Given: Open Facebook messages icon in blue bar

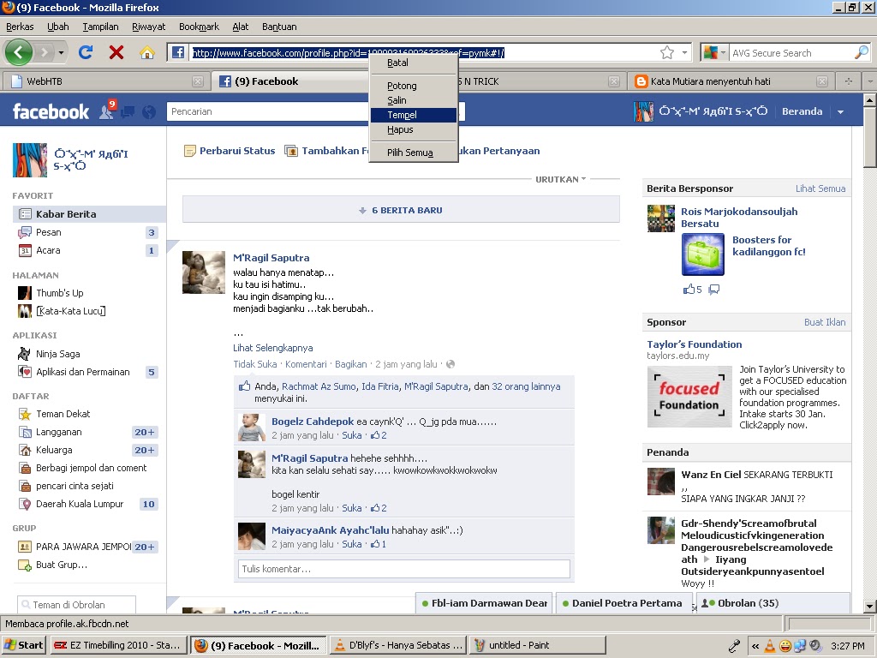Looking at the screenshot, I should pos(128,112).
